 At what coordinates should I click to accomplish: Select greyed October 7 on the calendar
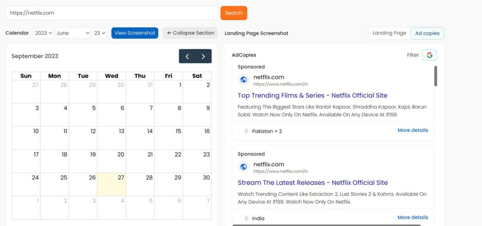[197, 208]
